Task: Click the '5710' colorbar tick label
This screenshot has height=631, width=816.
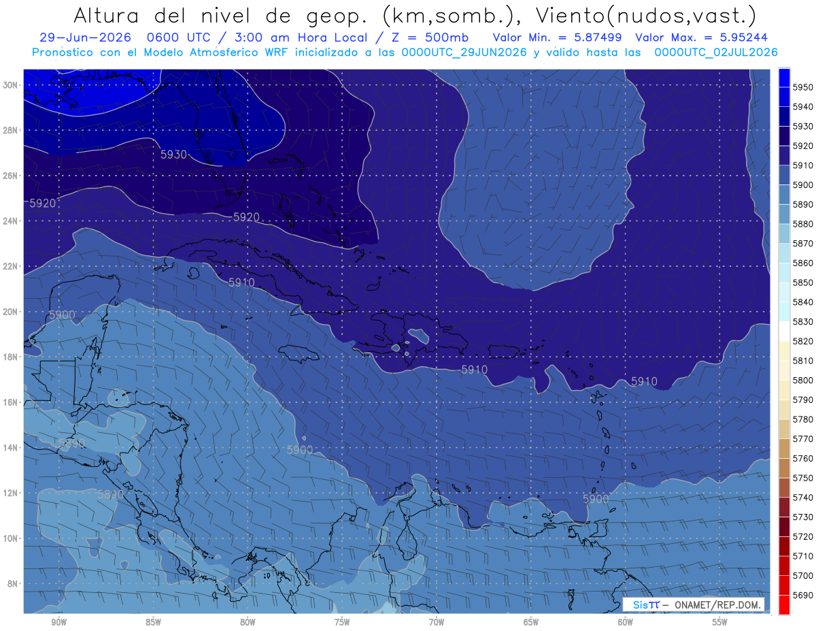Action: [x=803, y=556]
